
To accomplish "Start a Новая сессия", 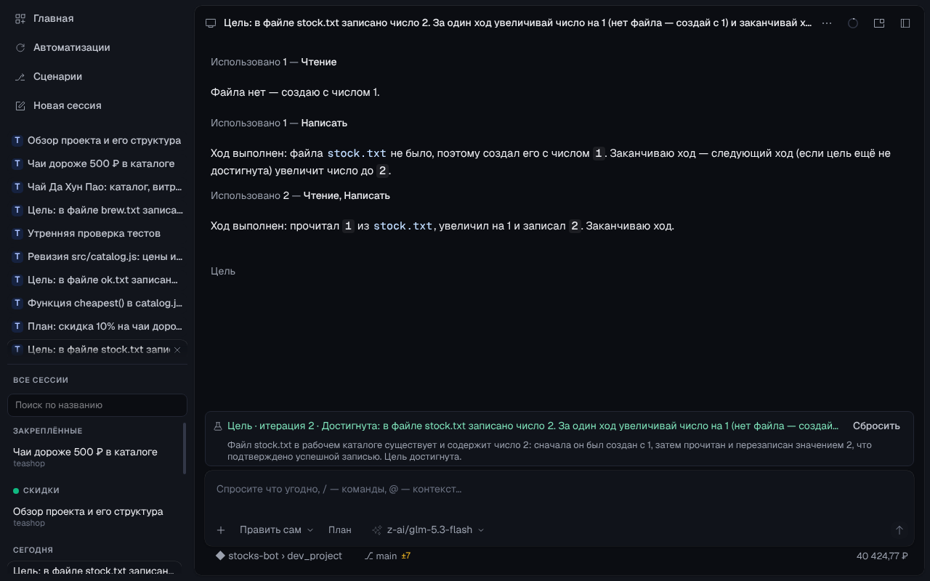I will pos(68,105).
